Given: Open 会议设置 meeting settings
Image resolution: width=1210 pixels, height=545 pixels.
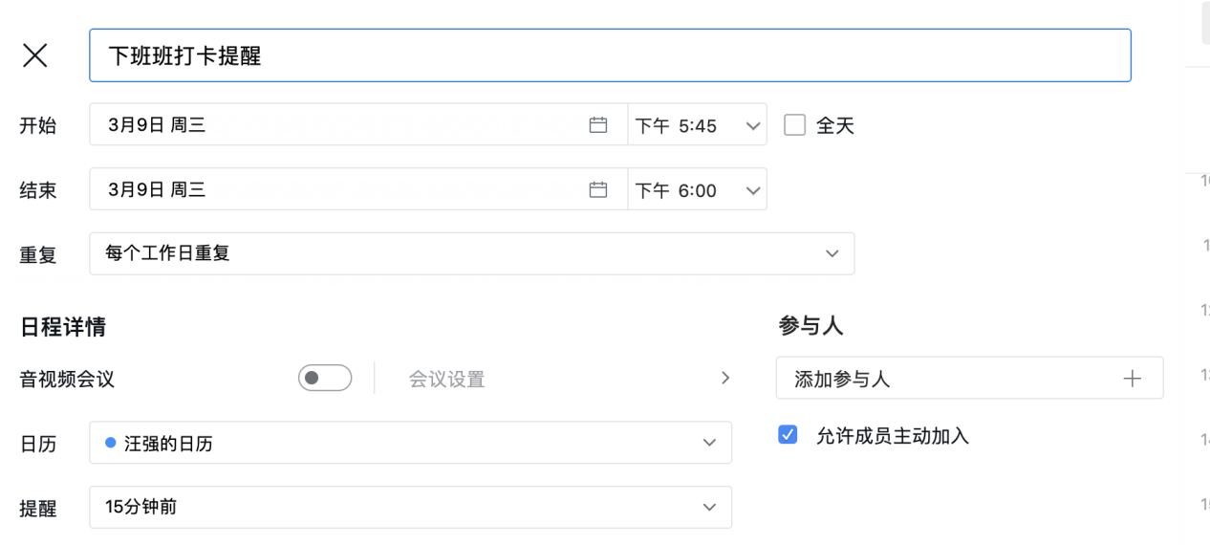Looking at the screenshot, I should pyautogui.click(x=447, y=380).
